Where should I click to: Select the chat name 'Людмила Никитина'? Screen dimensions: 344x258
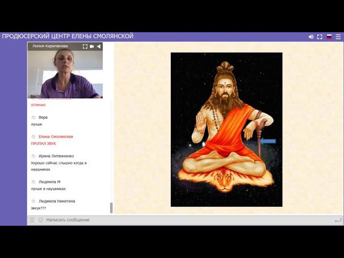[57, 201]
